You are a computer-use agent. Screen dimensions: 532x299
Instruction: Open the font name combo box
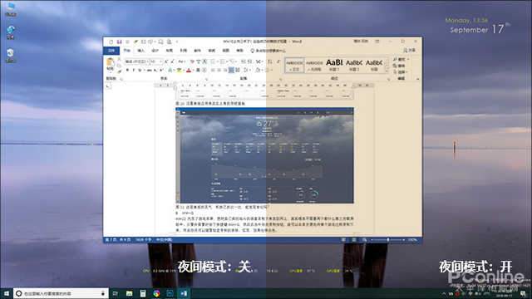136,61
